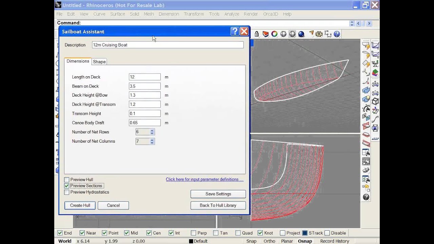Enable the Disable osnap checkbox

point(327,233)
